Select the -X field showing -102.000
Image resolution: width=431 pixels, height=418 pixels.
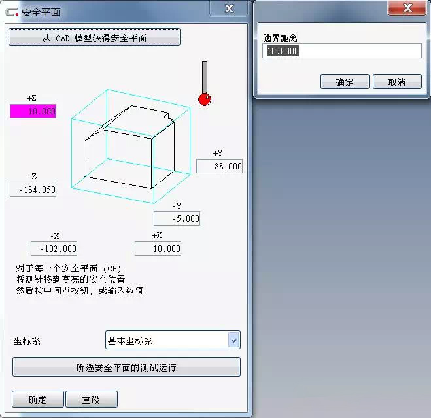(54, 249)
